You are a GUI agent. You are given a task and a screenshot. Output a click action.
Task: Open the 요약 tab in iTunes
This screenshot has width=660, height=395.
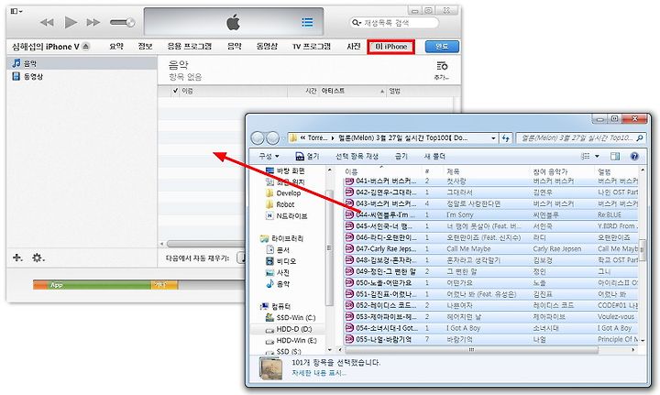tap(116, 46)
